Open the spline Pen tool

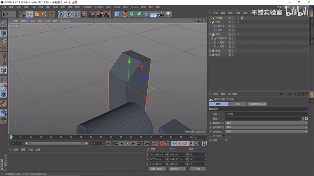point(124,14)
